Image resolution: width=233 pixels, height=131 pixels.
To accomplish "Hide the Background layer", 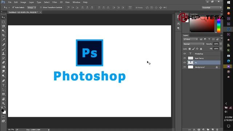I will pyautogui.click(x=185, y=67).
